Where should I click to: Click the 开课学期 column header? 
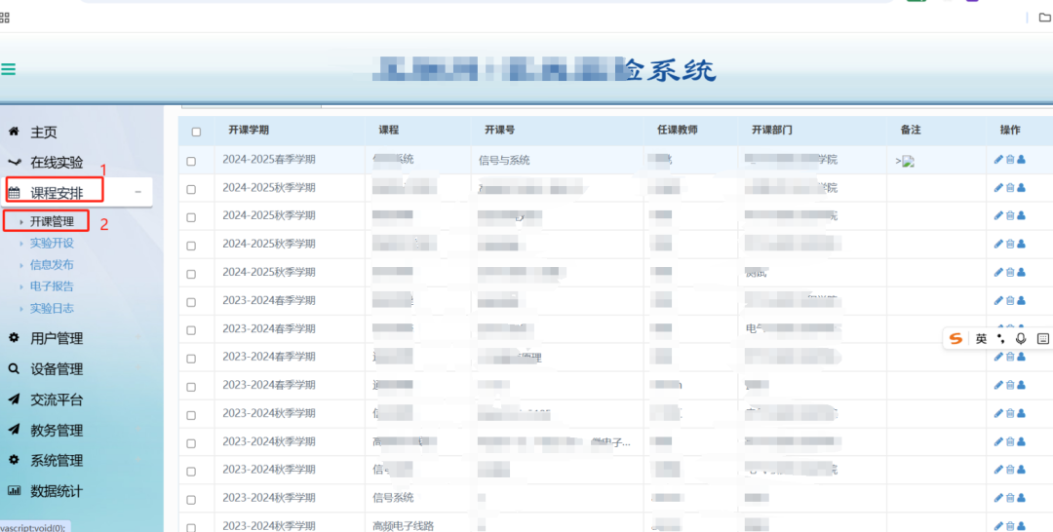coord(249,131)
